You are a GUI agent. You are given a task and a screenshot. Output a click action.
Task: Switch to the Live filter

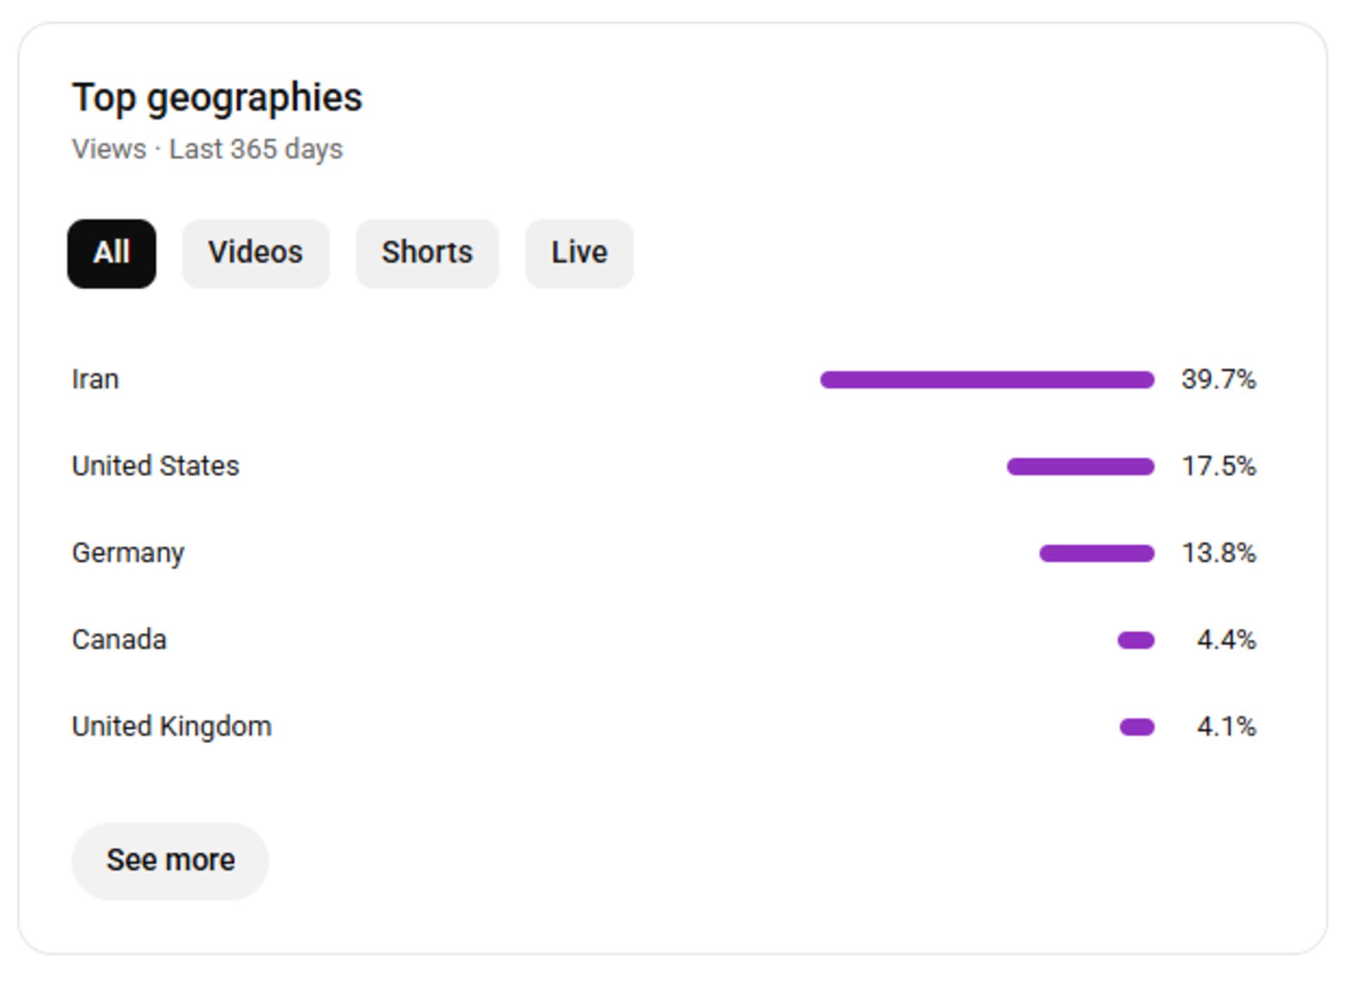point(579,253)
